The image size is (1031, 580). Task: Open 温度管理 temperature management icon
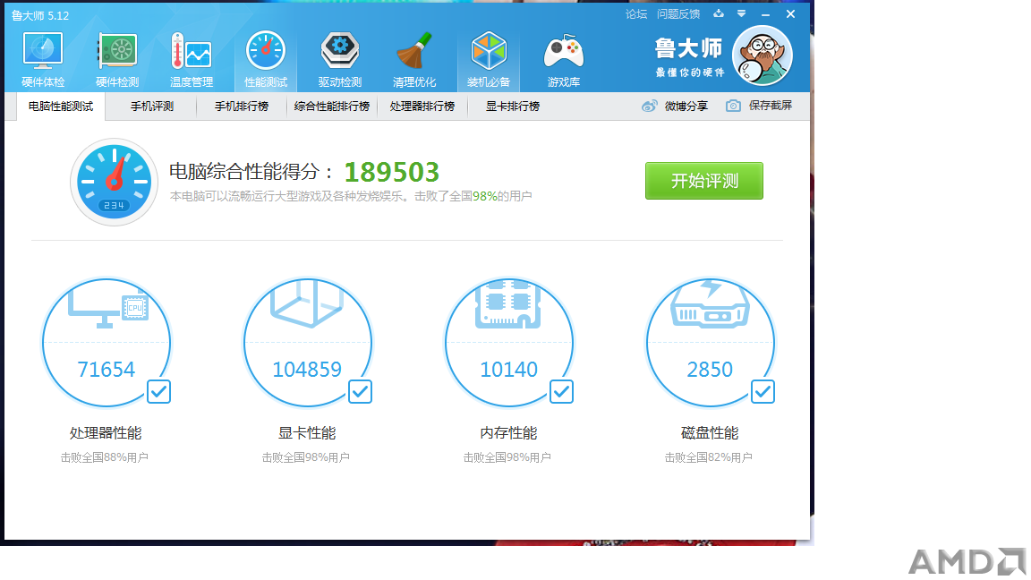point(192,58)
